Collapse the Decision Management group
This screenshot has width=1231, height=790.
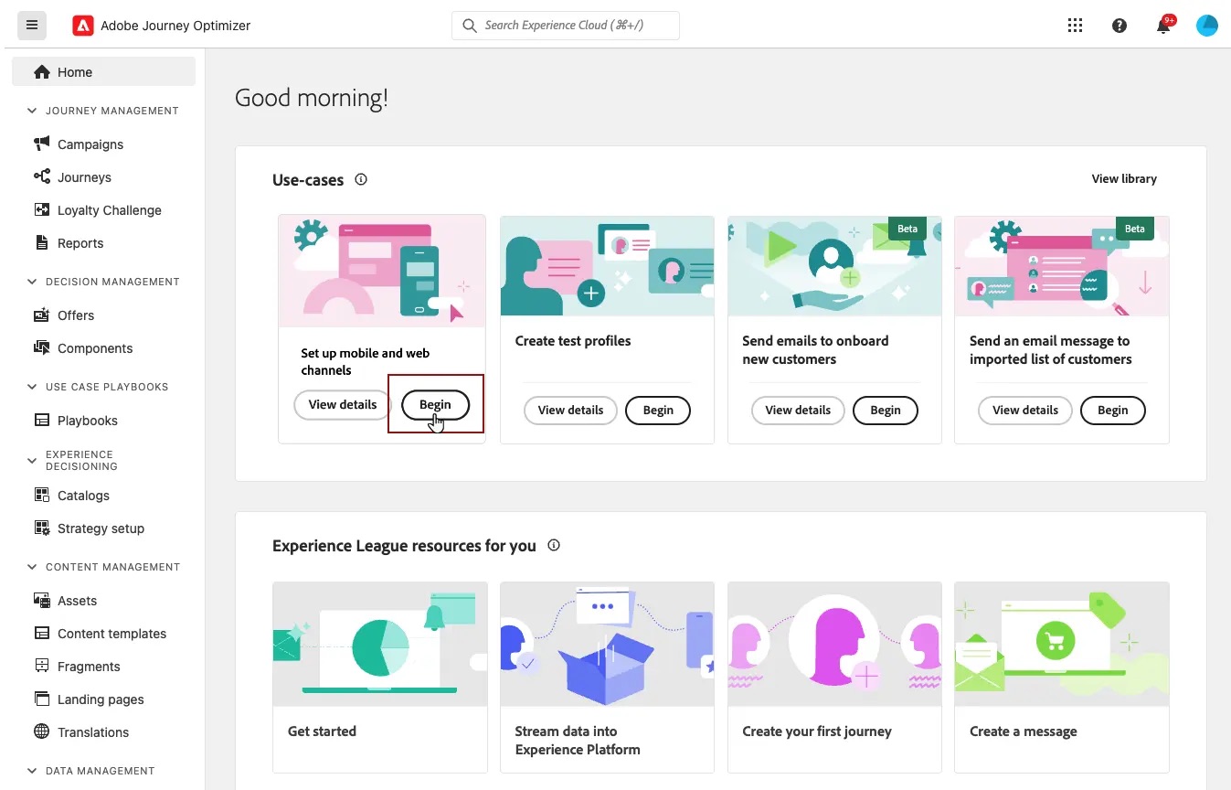pyautogui.click(x=31, y=281)
